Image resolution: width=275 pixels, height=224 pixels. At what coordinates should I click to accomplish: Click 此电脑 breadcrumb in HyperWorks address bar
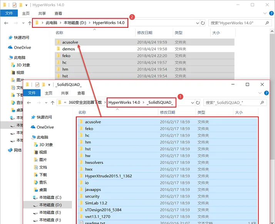51,23
